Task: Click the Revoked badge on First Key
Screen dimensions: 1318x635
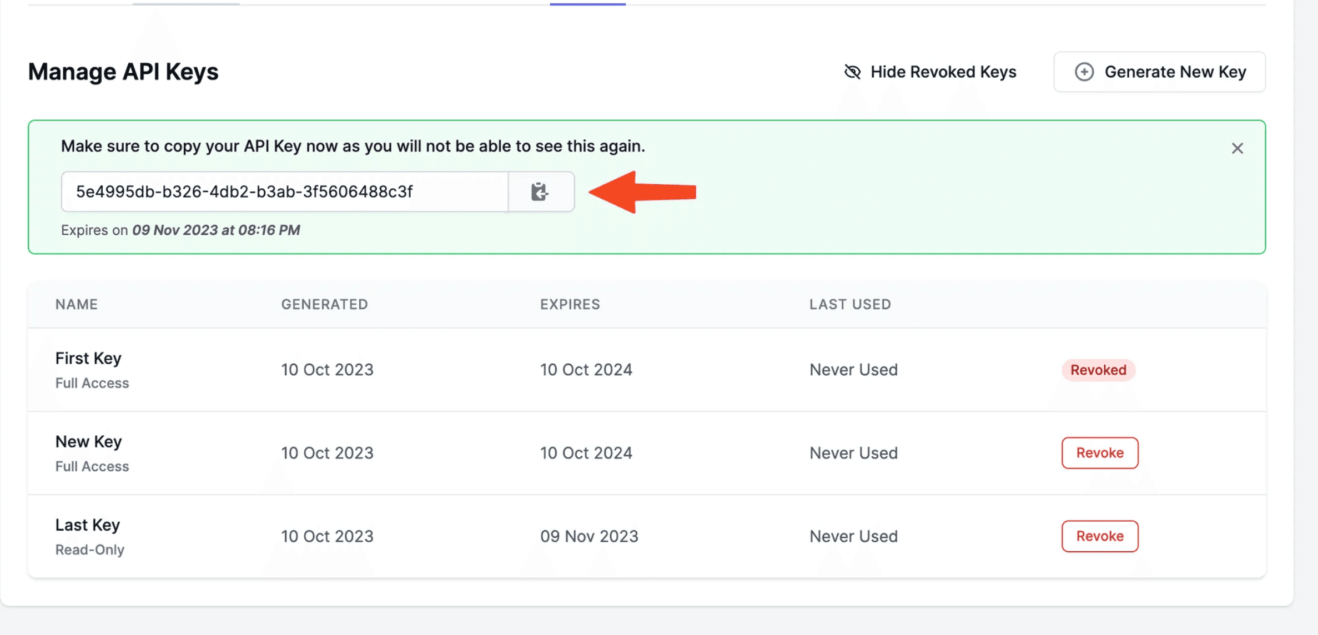Action: (1098, 370)
